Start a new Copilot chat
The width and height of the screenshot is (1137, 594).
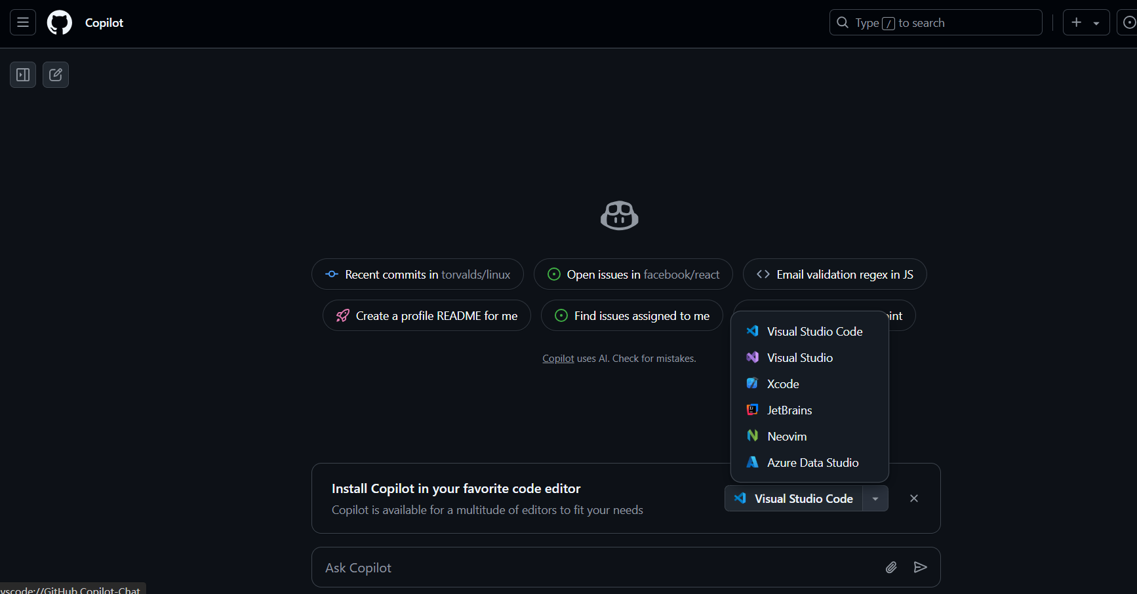click(56, 75)
